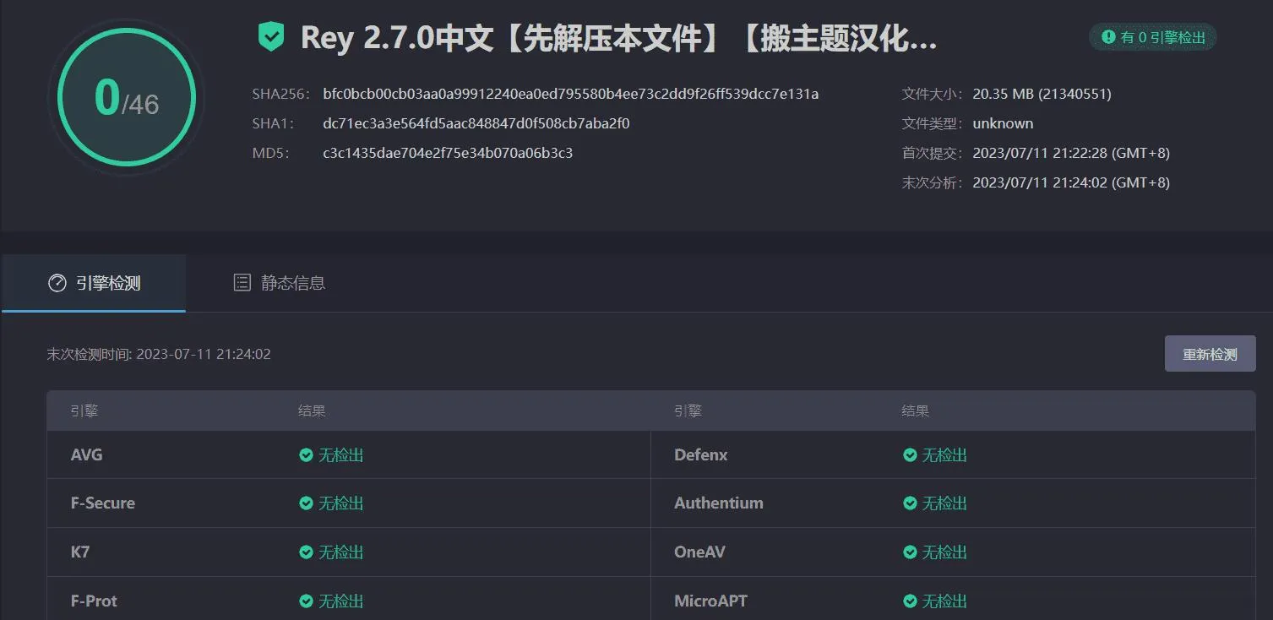Click the SHA256 hash value

(570, 94)
